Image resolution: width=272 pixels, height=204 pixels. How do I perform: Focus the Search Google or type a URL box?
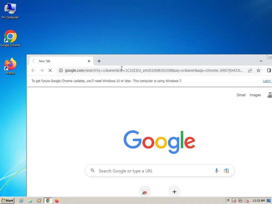tap(160, 171)
